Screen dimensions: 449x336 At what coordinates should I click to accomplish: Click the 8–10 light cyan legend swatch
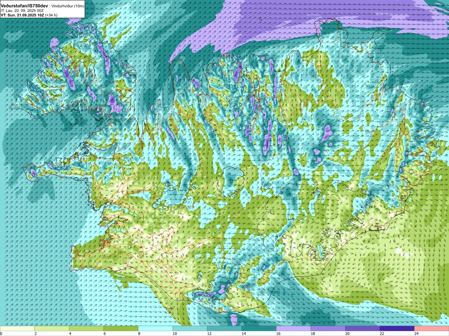click(x=155, y=329)
